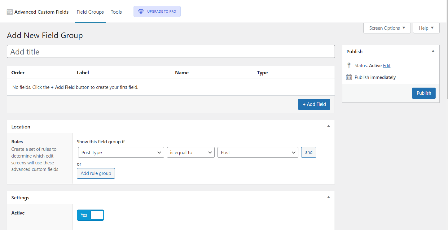Click the Edit link next to Status

tap(386, 66)
